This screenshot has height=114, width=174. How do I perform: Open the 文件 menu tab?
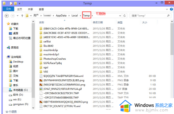click(8, 9)
